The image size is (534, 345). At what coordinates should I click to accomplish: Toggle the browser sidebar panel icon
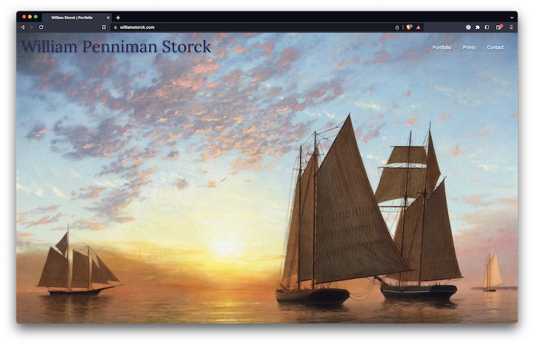(487, 27)
